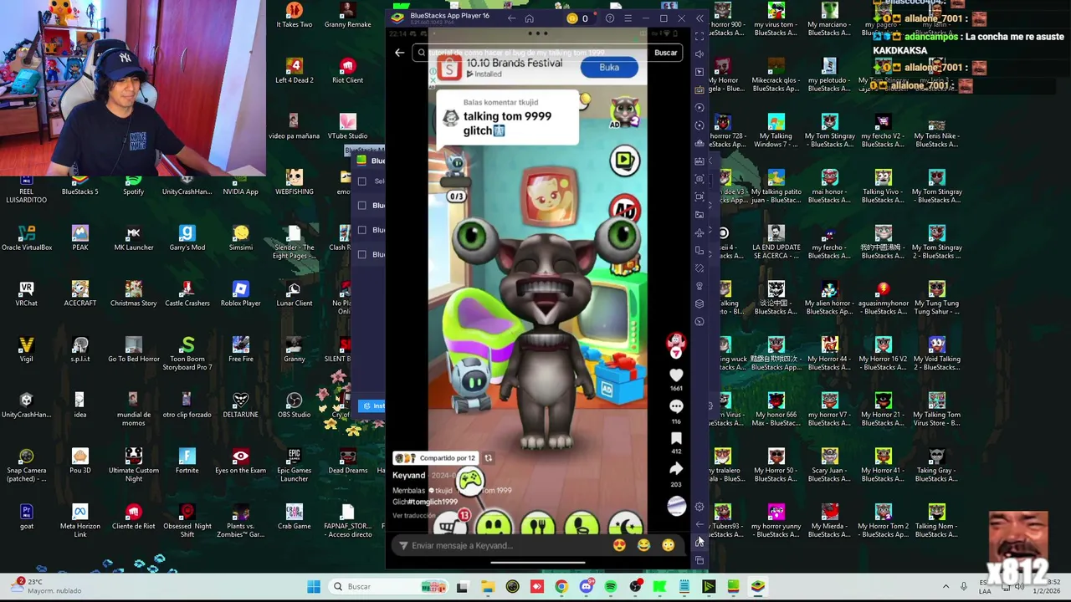Take a BlueStacks screenshot
The height and width of the screenshot is (602, 1071).
tap(699, 179)
